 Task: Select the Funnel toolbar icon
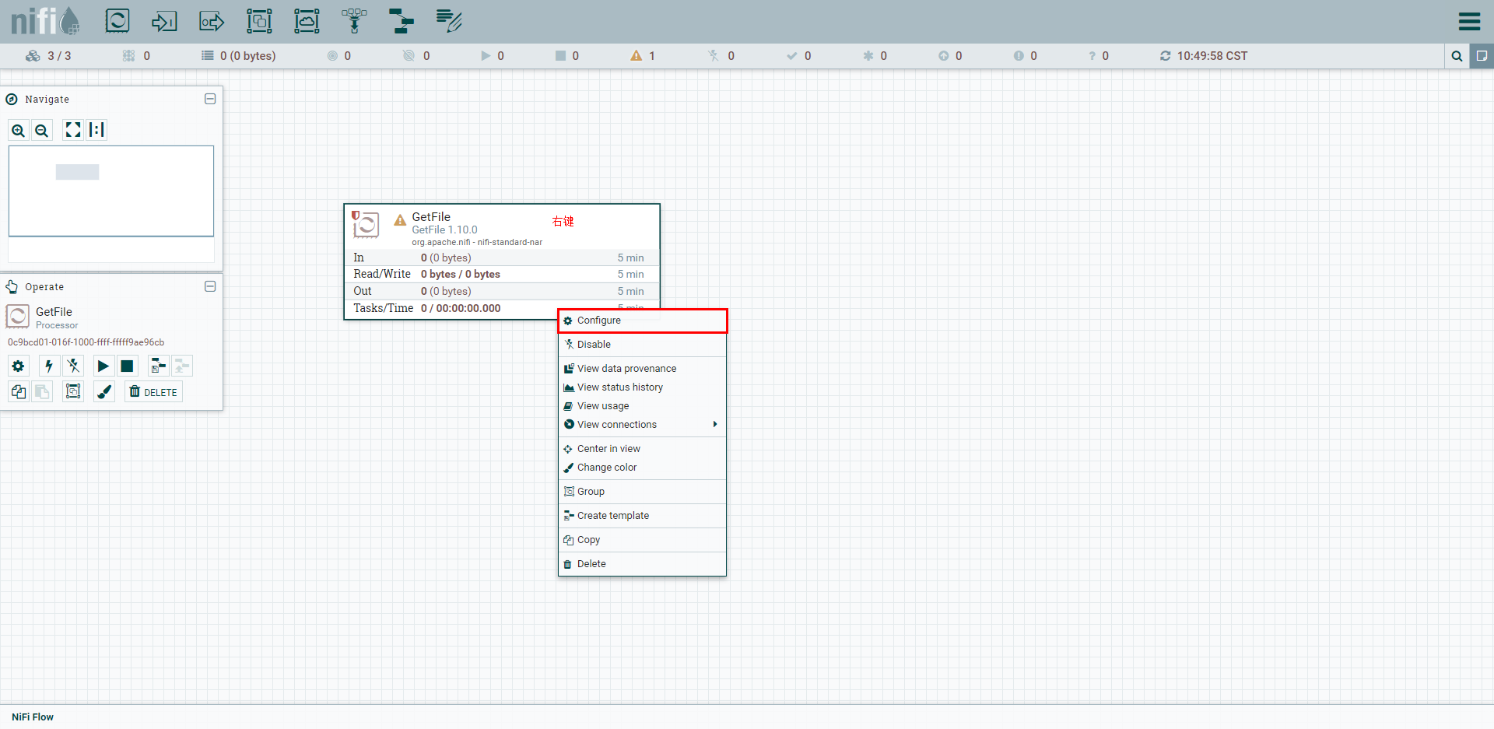click(354, 20)
